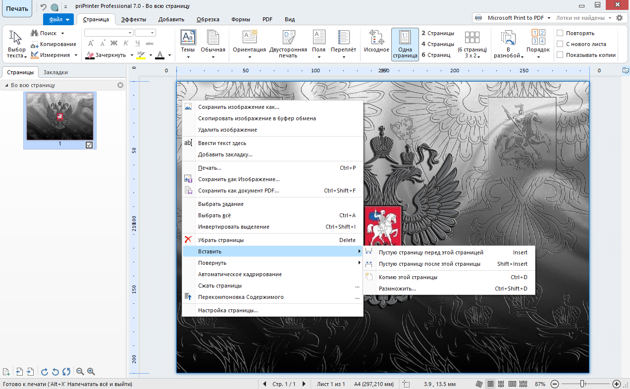This screenshot has width=630, height=389.
Task: Open the font size combo box
Action: click(146, 33)
